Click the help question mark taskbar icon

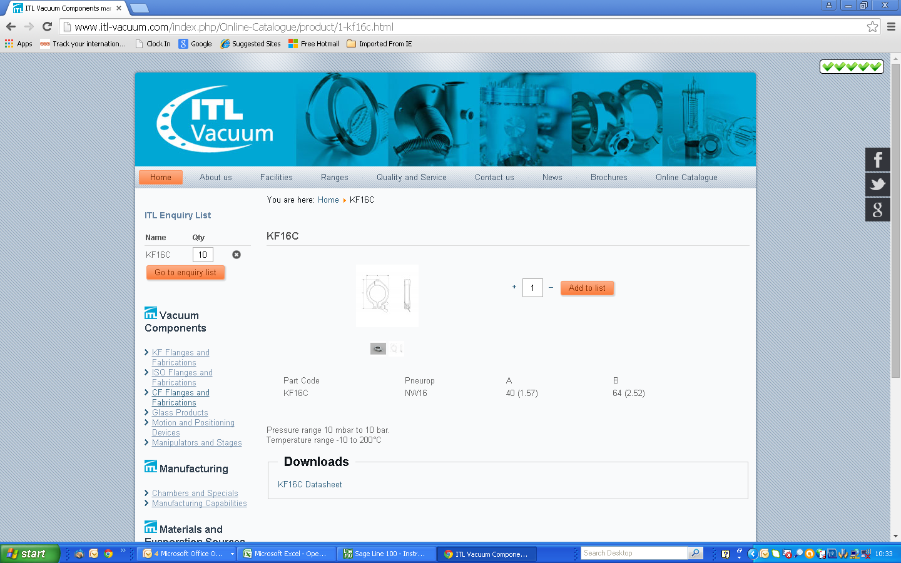725,554
